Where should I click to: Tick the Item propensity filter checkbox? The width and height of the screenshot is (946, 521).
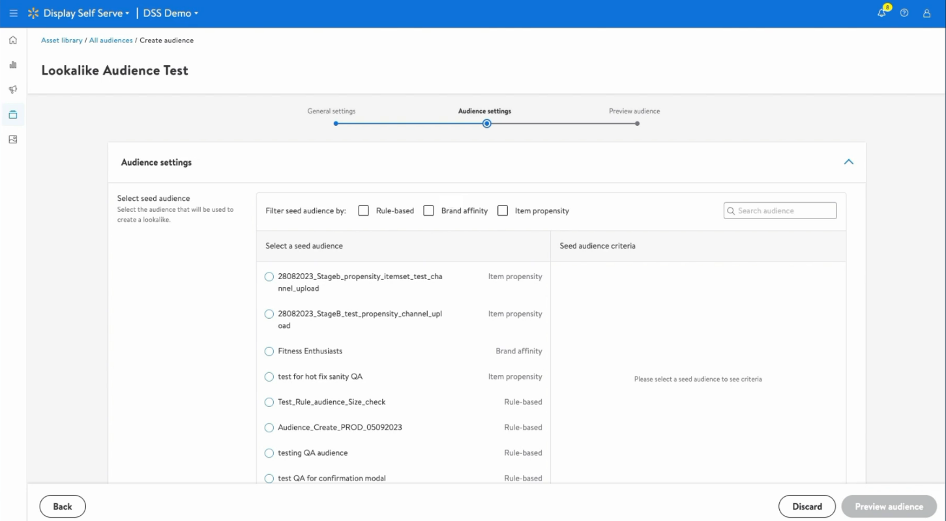click(503, 211)
